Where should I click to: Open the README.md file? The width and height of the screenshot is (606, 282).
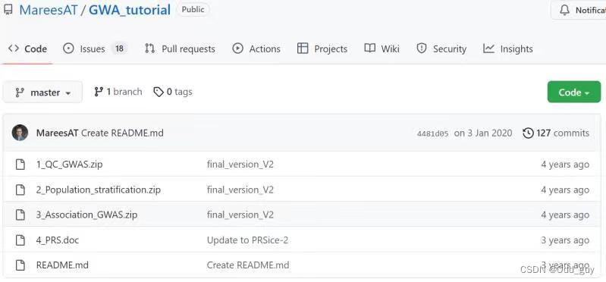point(62,265)
